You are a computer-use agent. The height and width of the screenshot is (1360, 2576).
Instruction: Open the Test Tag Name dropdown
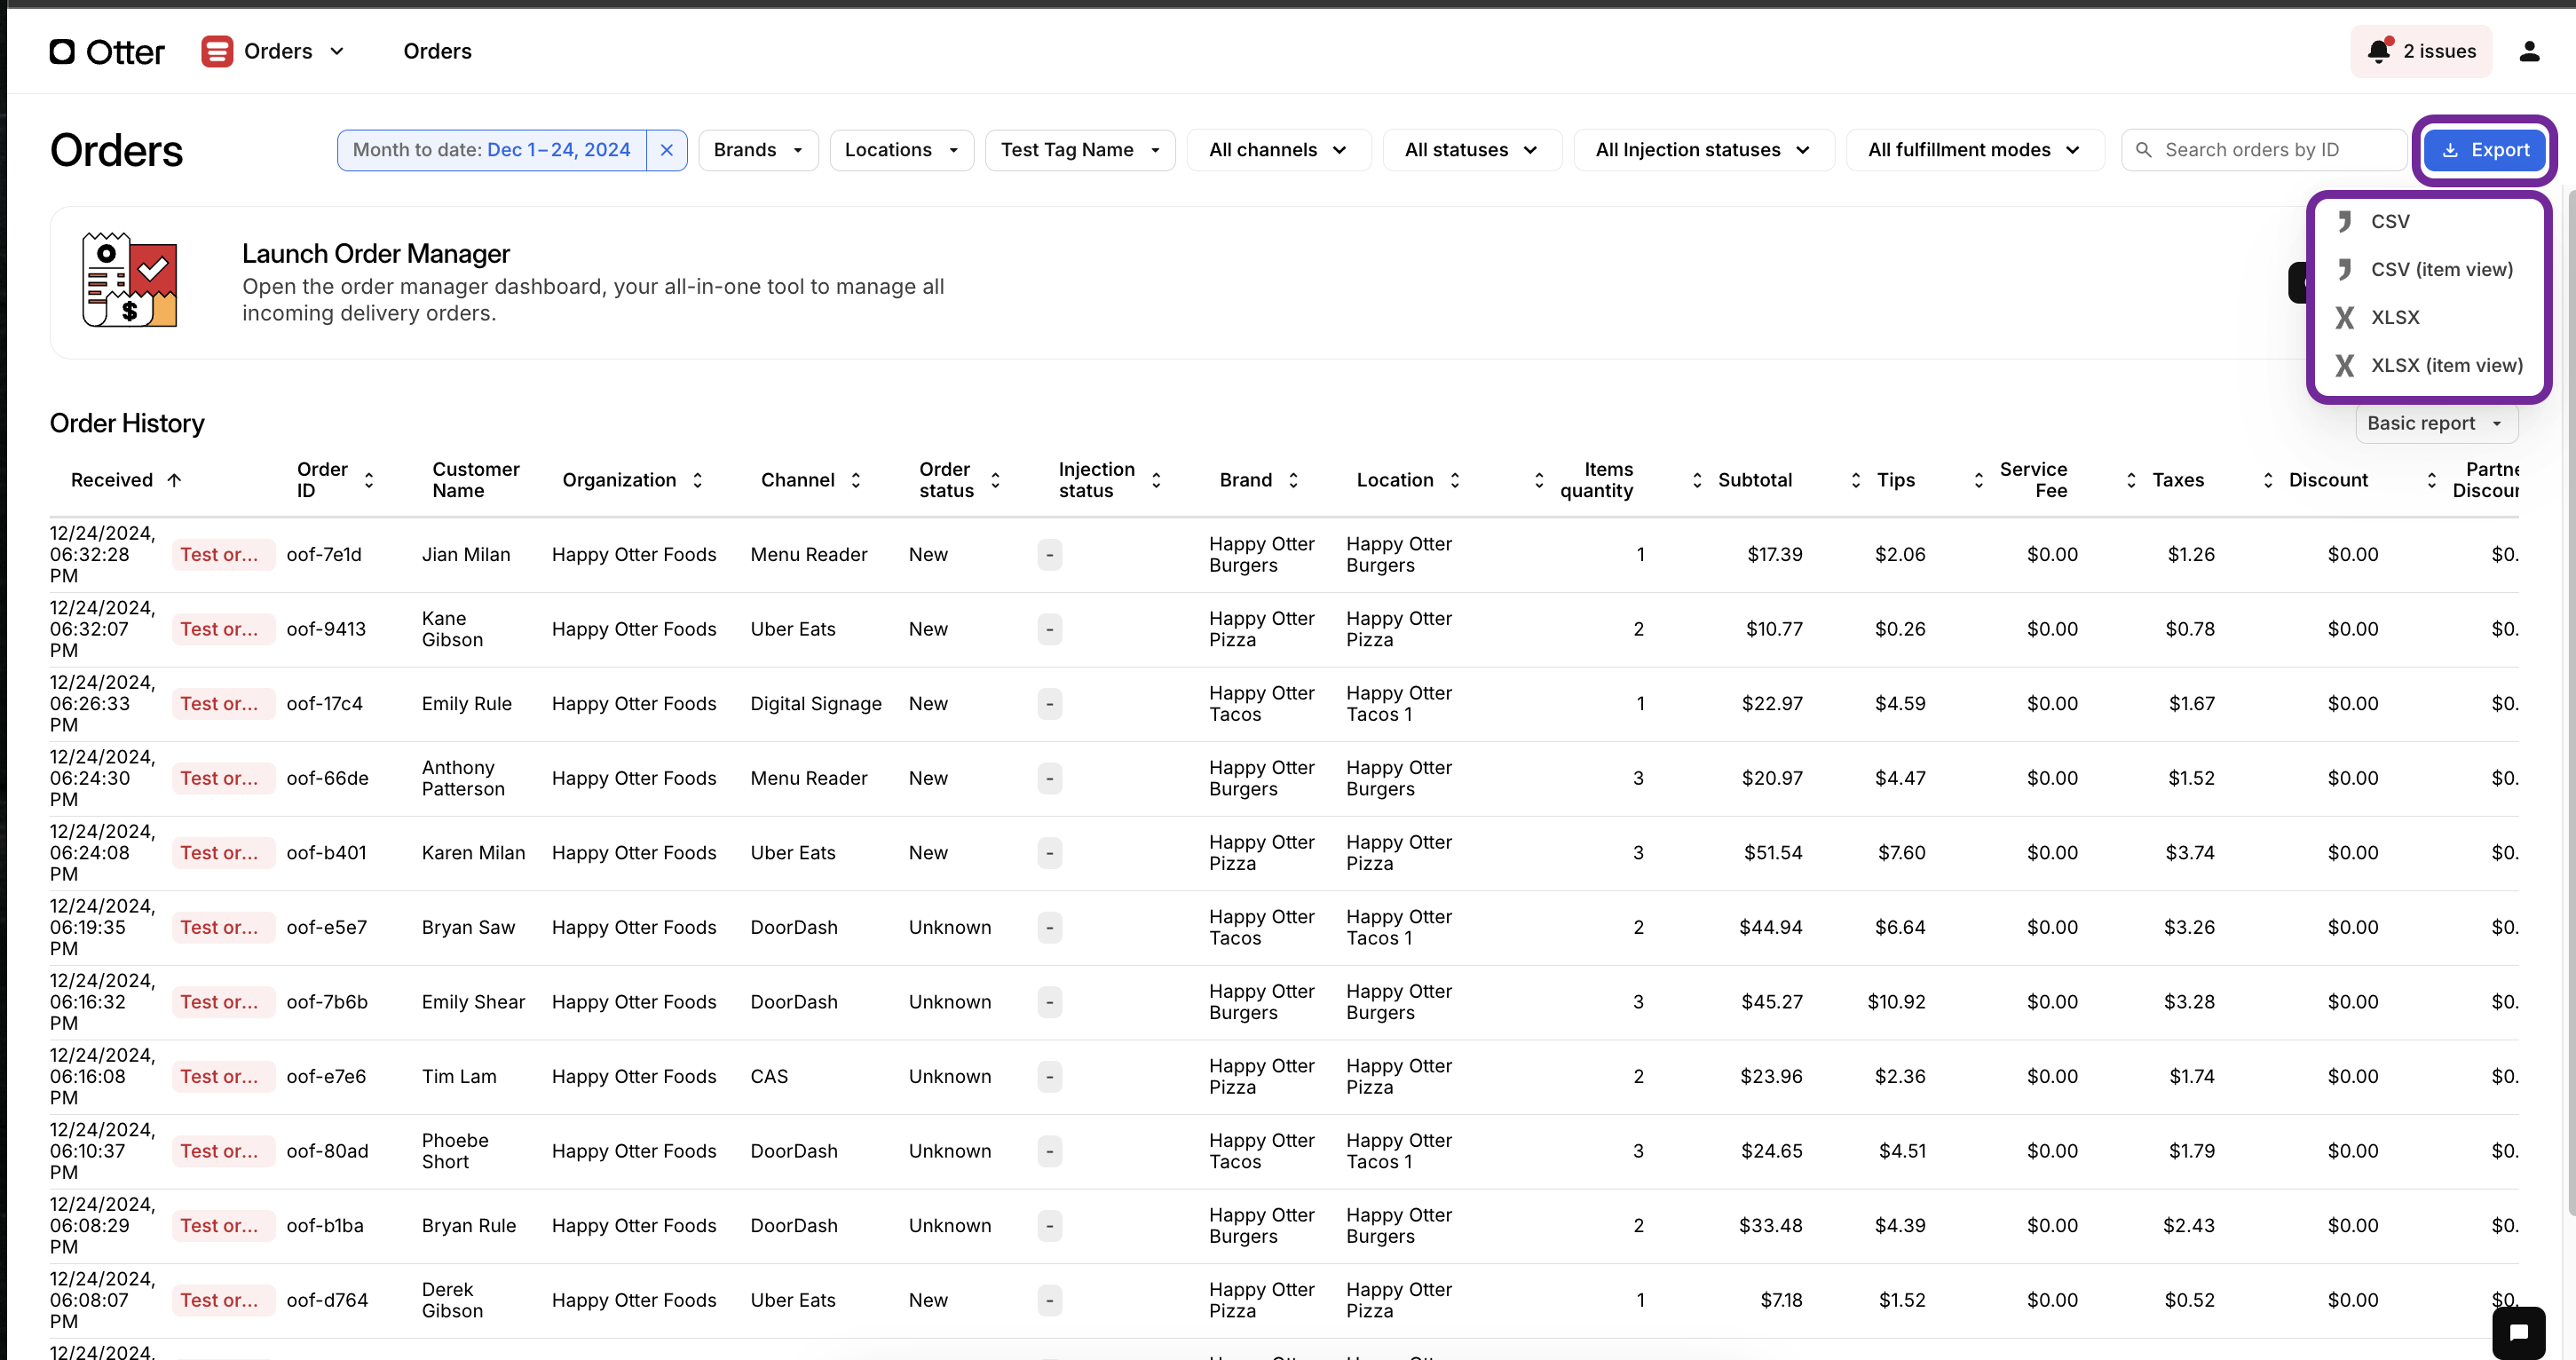(x=1080, y=150)
